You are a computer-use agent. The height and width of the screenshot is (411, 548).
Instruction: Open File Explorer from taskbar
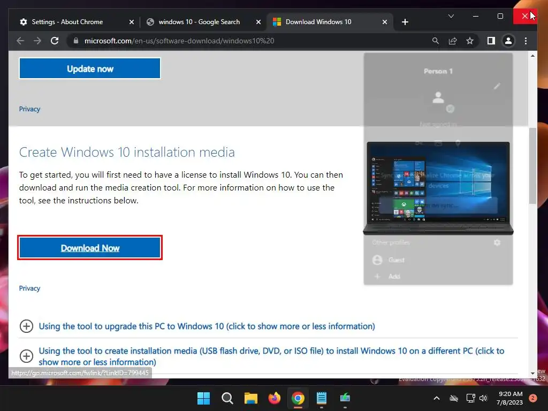[250, 398]
